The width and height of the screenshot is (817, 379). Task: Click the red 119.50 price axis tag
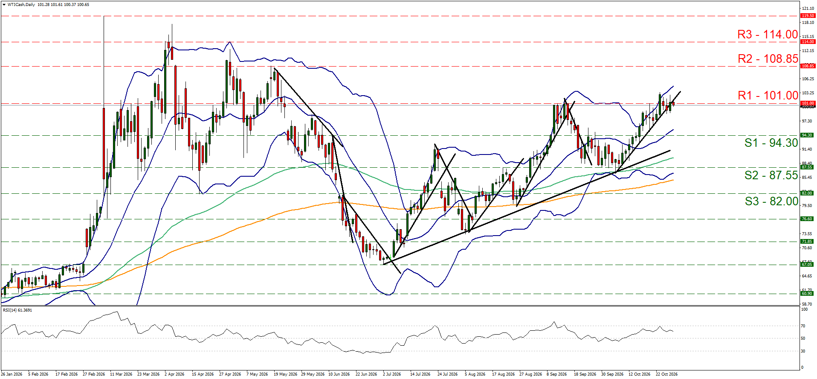808,16
